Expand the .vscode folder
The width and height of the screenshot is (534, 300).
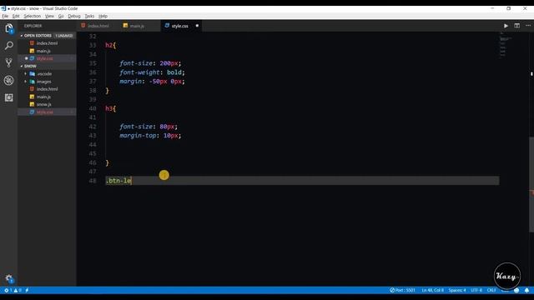pos(44,74)
